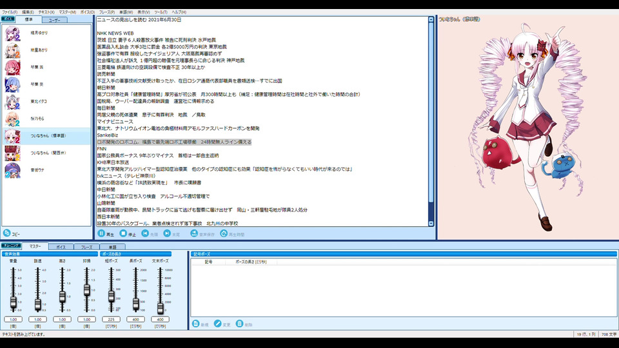The height and width of the screenshot is (348, 619).
Task: Switch to the フレーズ tuning tab
Action: tap(86, 247)
